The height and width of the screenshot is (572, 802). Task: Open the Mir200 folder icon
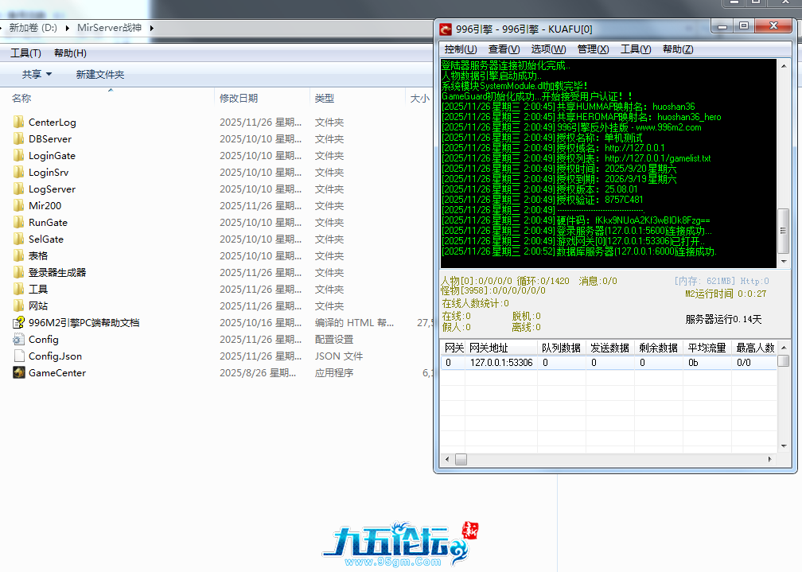coord(19,206)
